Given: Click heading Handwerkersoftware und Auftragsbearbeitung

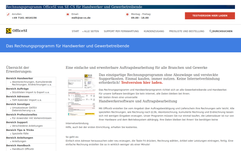Looking at the screenshot, I should click(138, 101).
